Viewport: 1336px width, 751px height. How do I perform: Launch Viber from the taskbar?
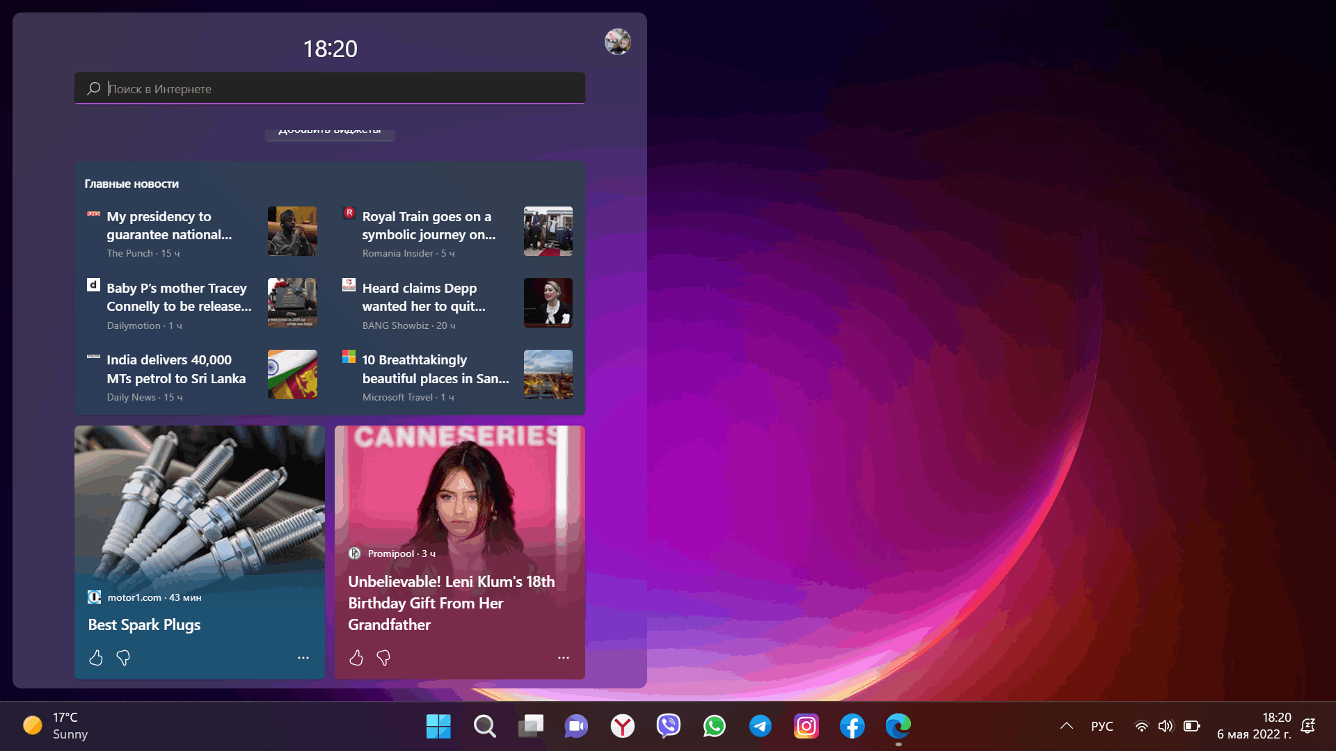click(x=668, y=726)
